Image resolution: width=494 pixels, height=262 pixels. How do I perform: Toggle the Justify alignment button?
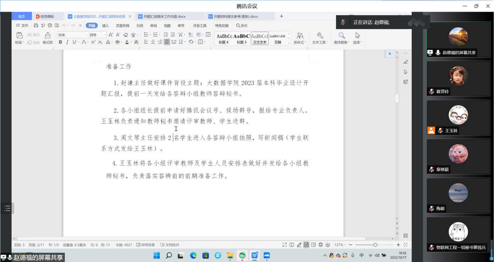pyautogui.click(x=167, y=42)
